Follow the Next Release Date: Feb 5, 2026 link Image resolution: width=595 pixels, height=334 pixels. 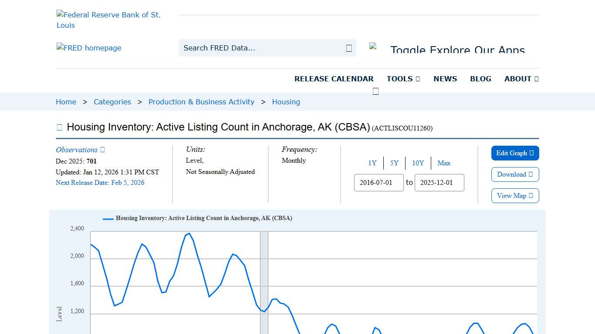(100, 183)
